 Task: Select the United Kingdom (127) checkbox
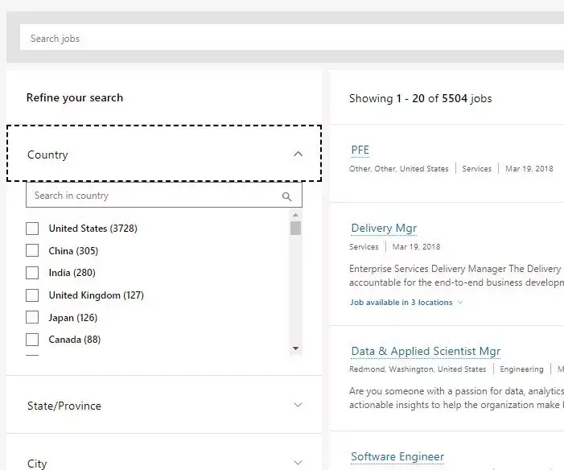[x=32, y=295]
